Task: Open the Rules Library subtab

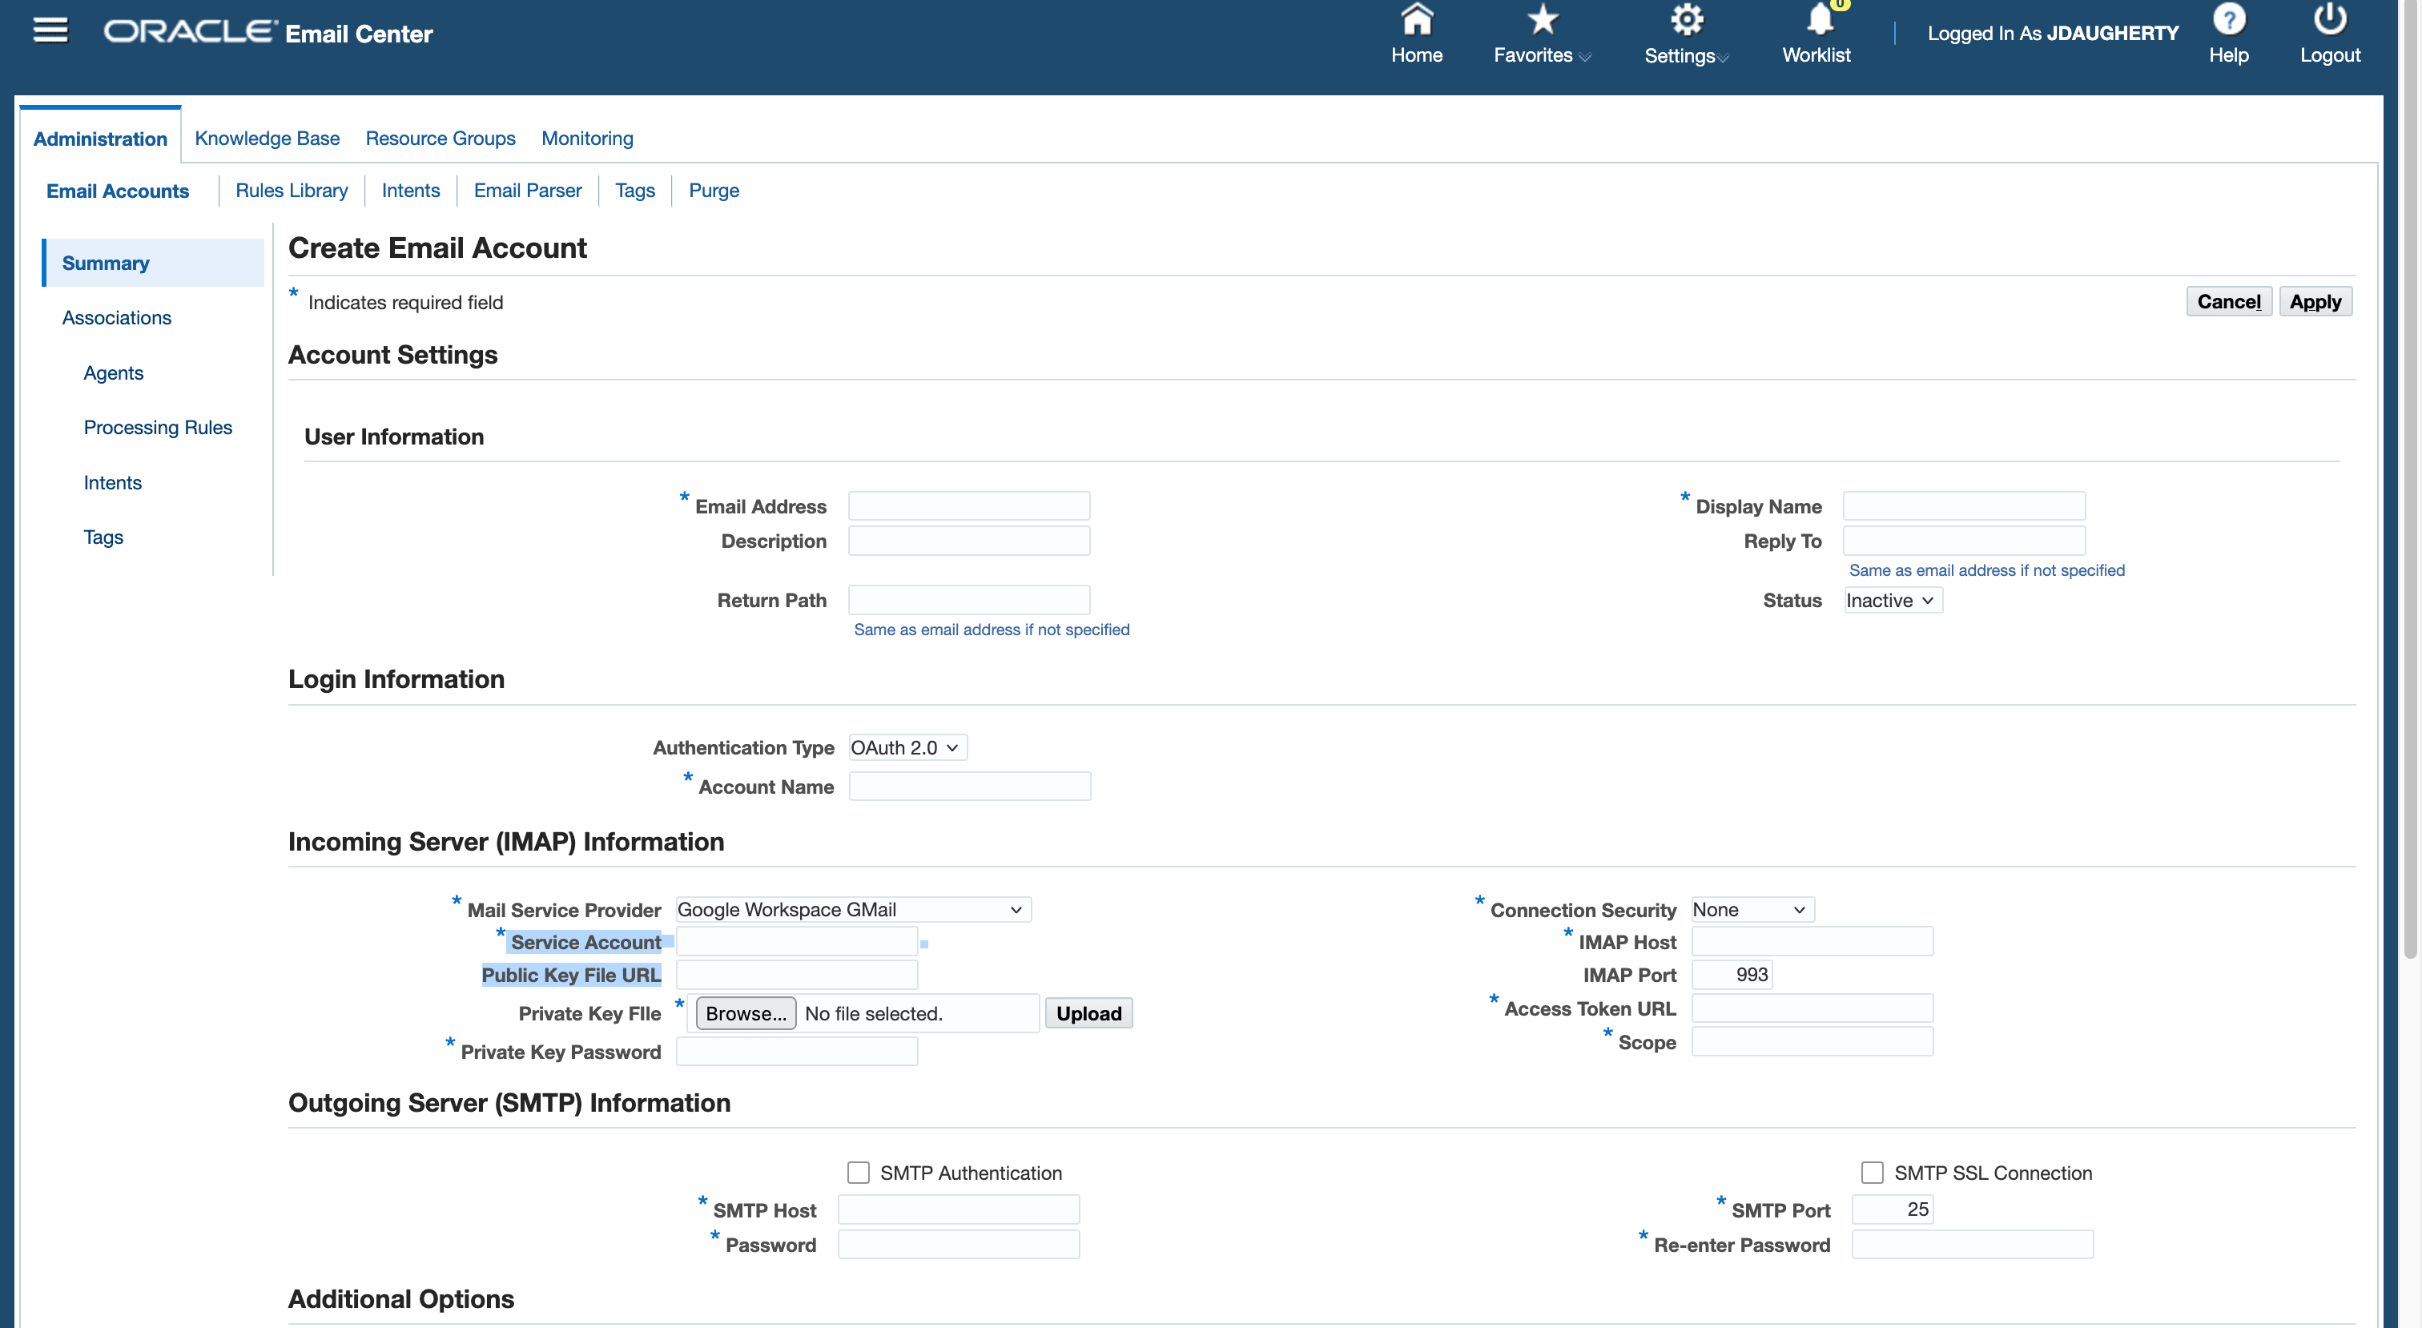Action: tap(292, 190)
